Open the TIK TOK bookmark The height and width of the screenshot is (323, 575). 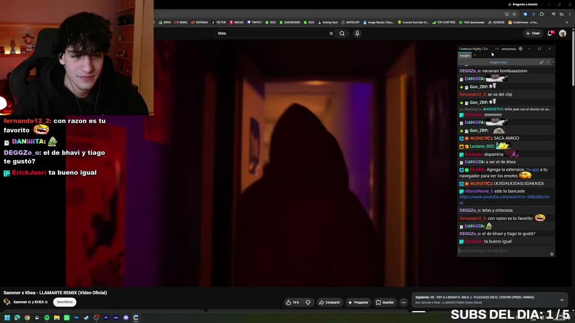[219, 22]
